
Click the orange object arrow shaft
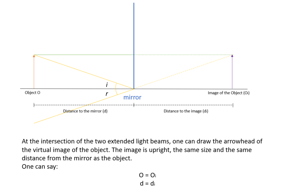[34, 73]
